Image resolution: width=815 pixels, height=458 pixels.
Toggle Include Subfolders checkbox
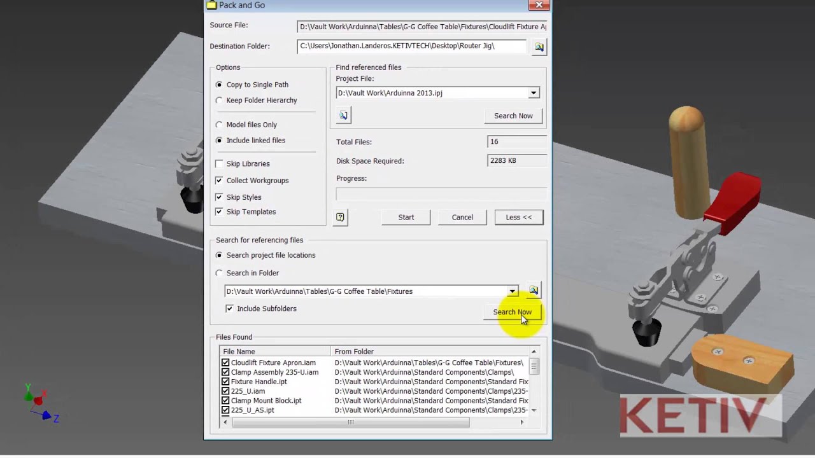(229, 309)
